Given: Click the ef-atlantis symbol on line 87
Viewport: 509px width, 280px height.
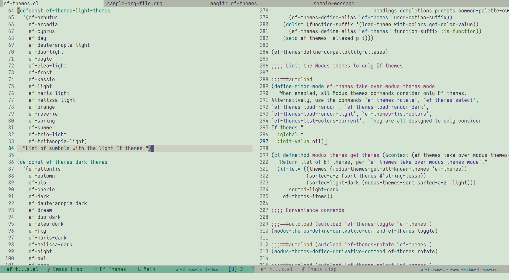Looking at the screenshot, I should [x=45, y=169].
